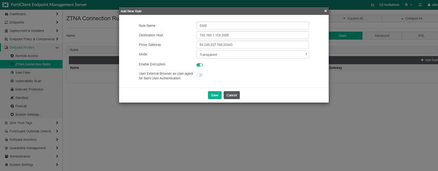This screenshot has height=171, width=438.
Task: Click the admin user icon
Action: click(x=429, y=5)
